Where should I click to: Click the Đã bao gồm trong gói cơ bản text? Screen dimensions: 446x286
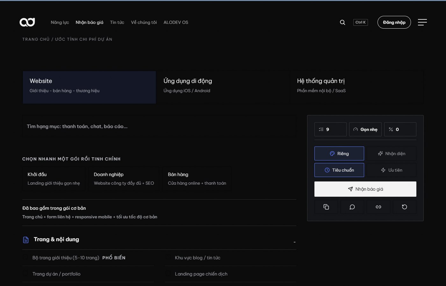(54, 208)
